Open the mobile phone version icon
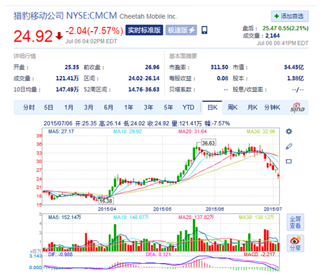 click(x=204, y=30)
